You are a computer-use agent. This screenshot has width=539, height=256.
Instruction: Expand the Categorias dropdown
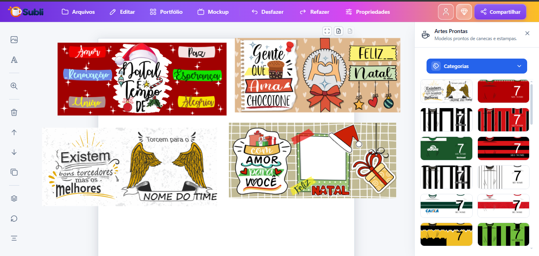pyautogui.click(x=477, y=66)
